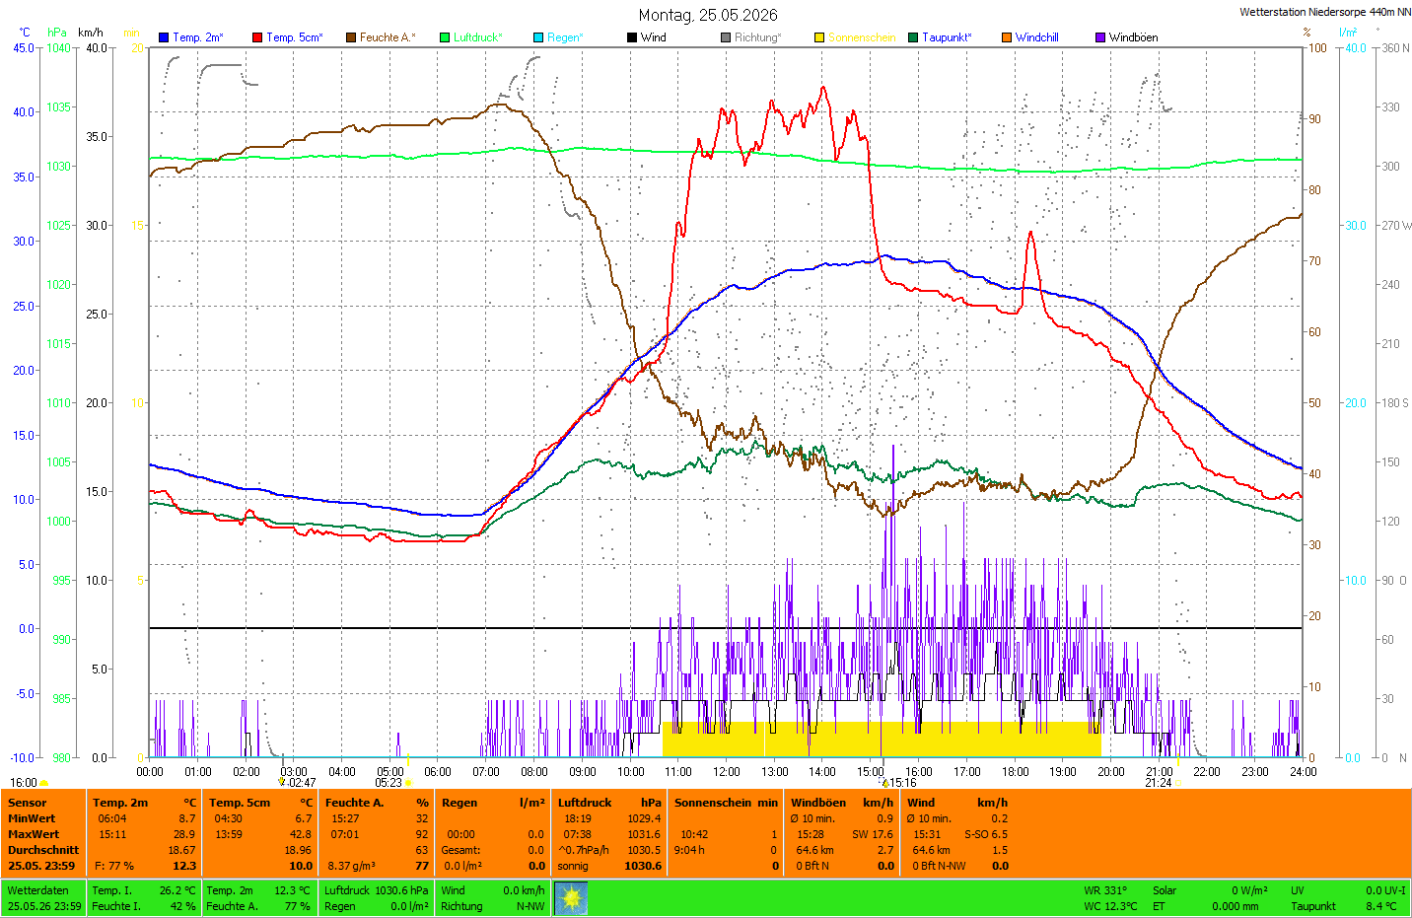This screenshot has height=918, width=1412.
Task: Click the timestamp "25.05.26 23:59"
Action: pos(44,906)
